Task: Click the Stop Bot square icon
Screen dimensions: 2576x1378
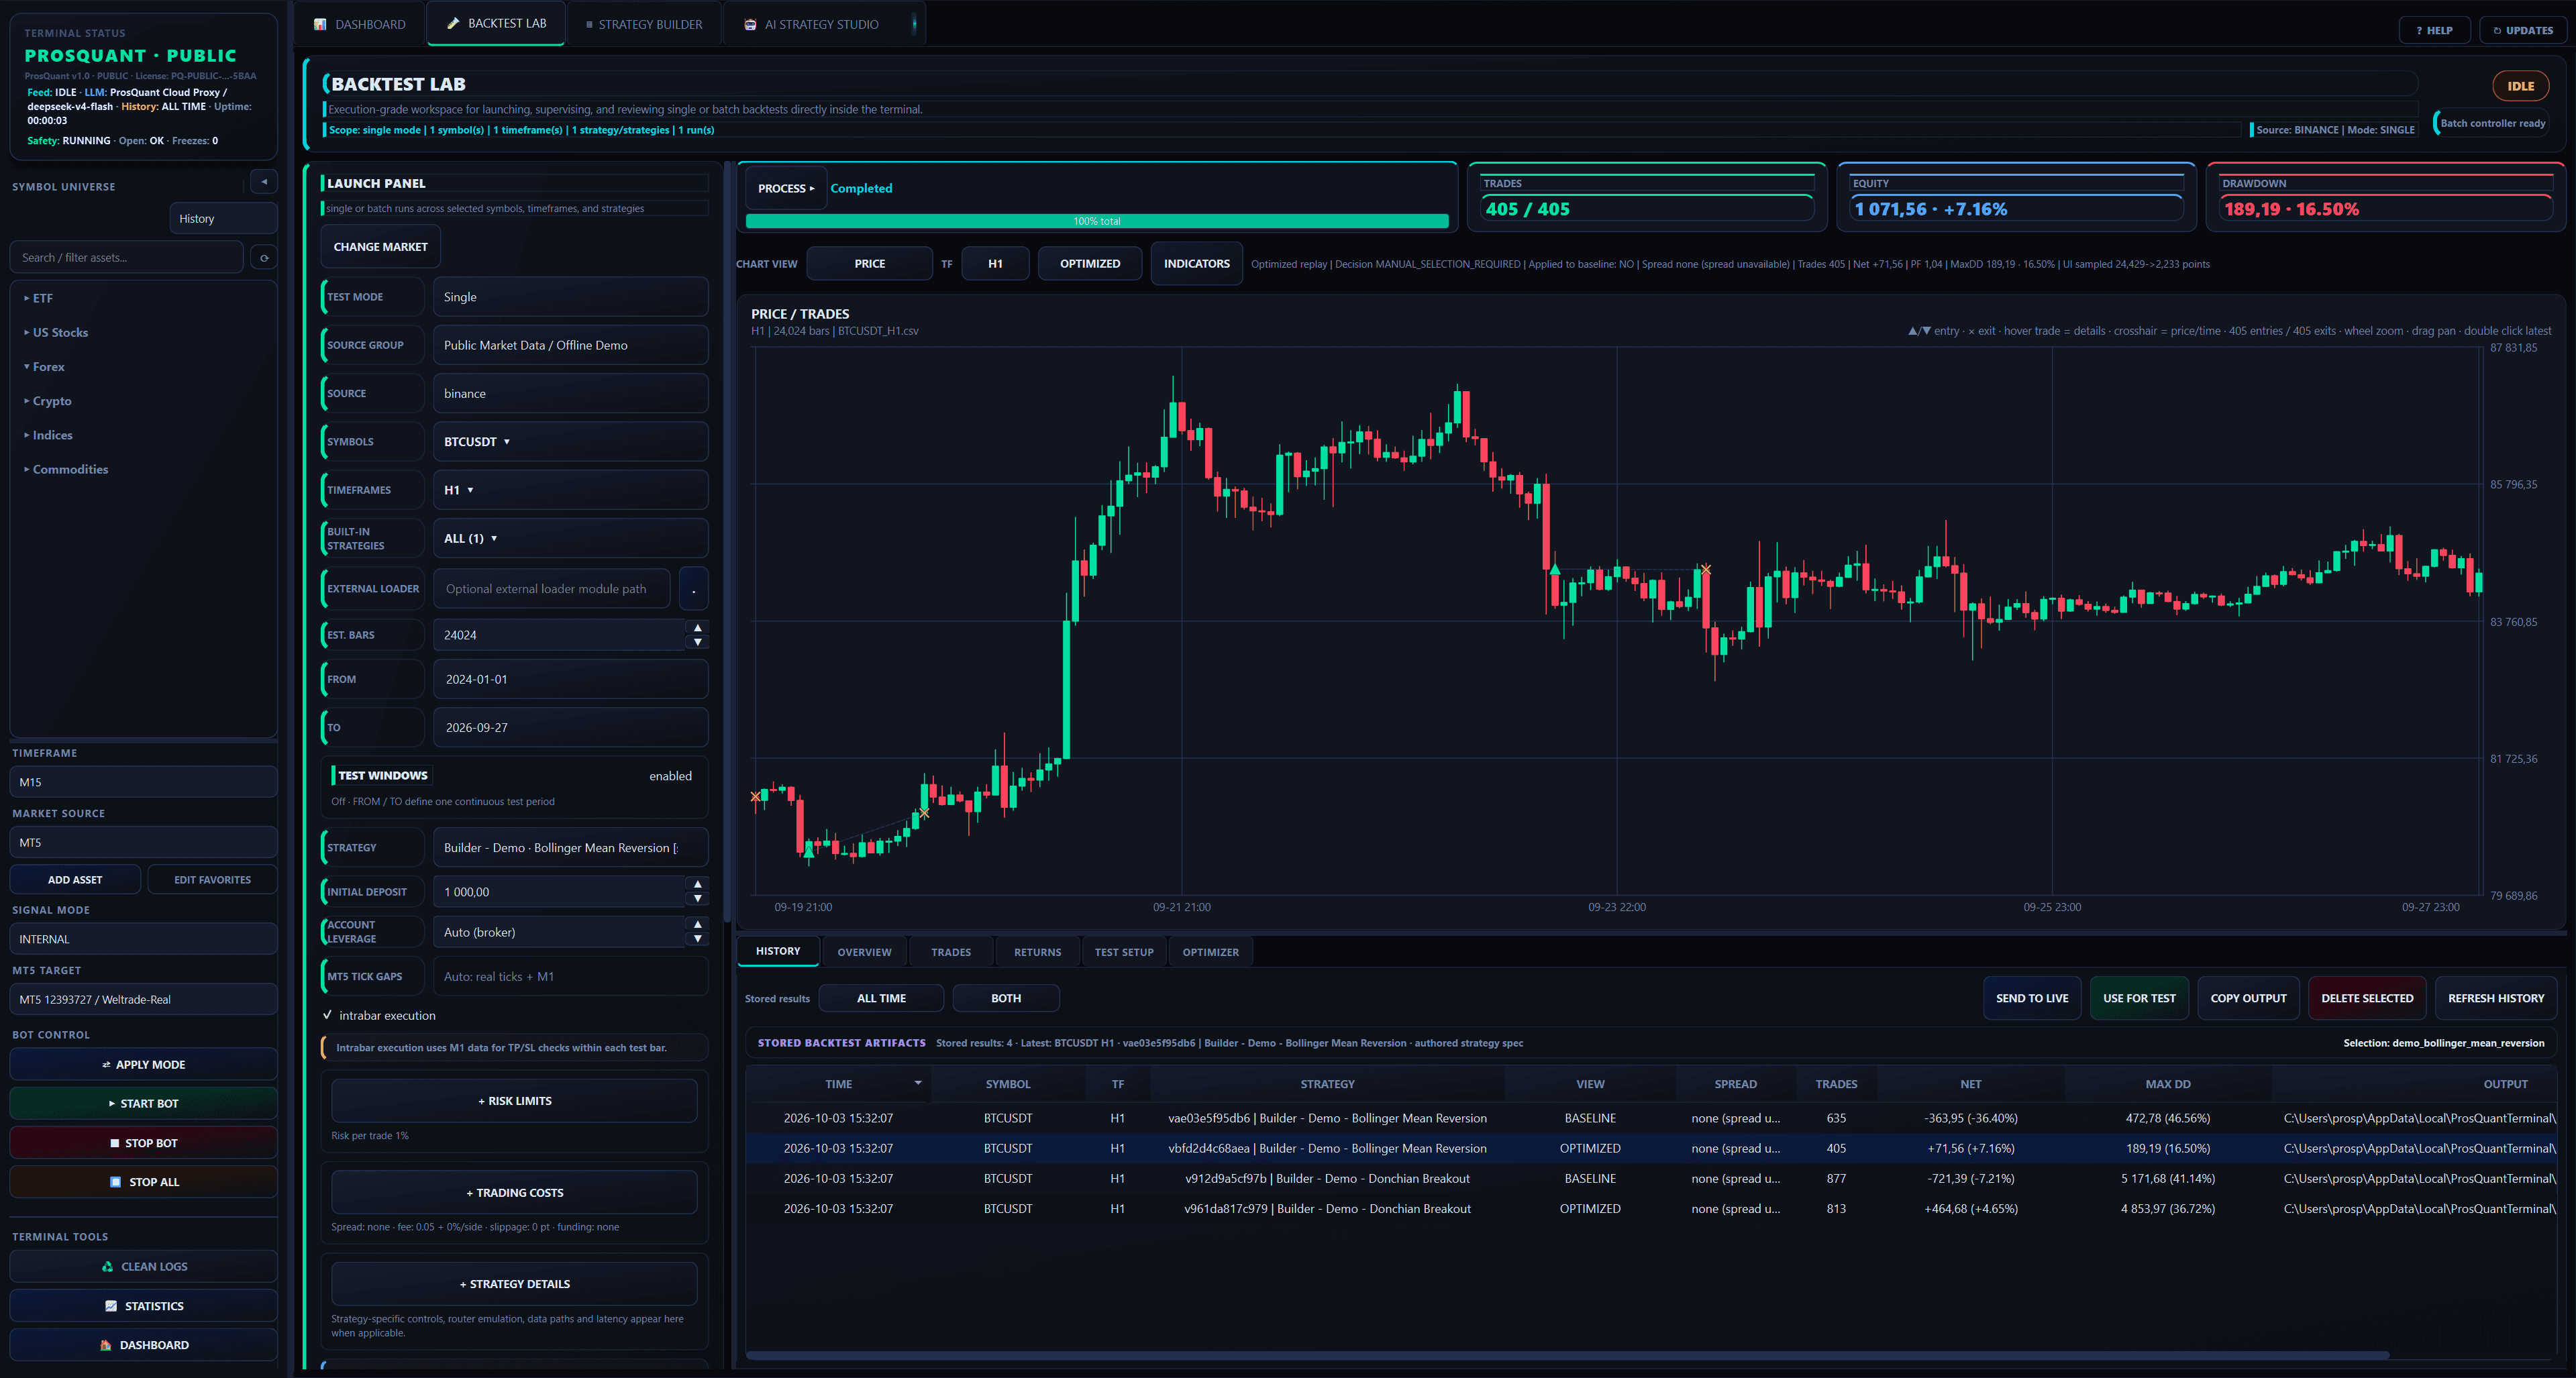Action: coord(115,1143)
